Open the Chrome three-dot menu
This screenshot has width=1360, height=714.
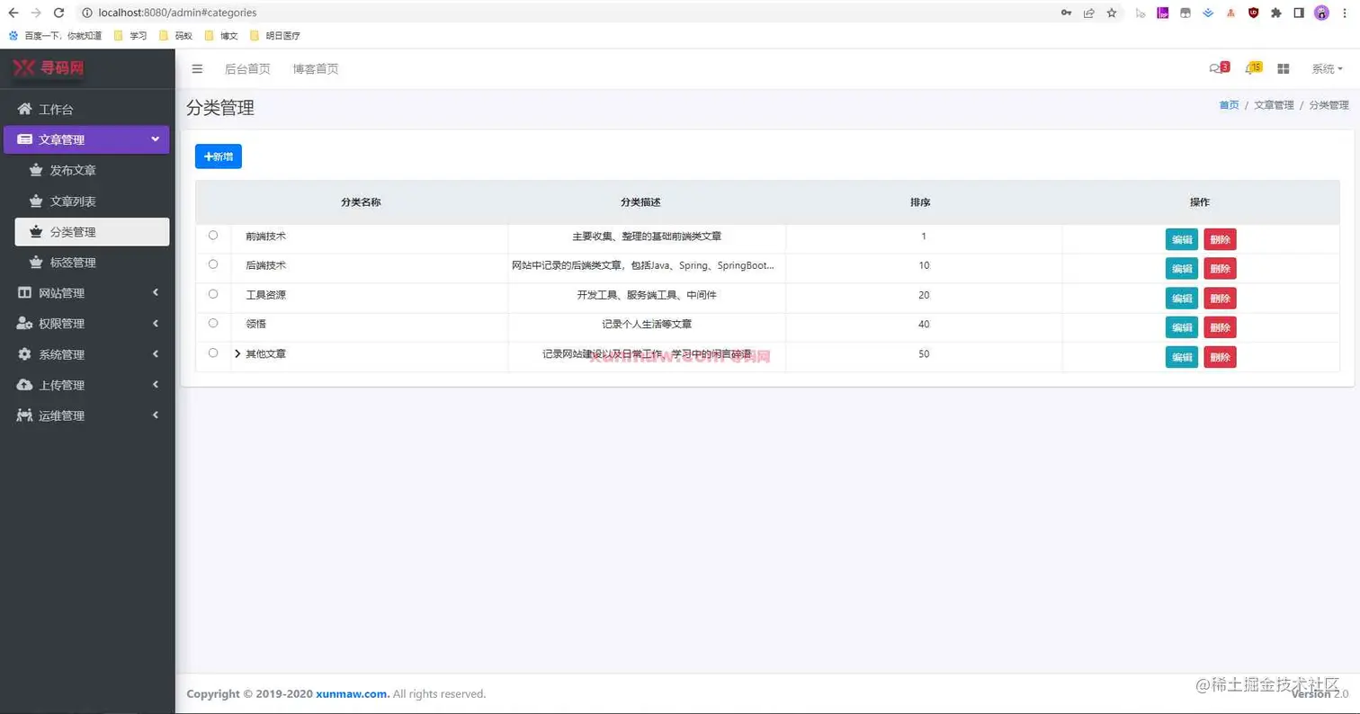pos(1344,13)
